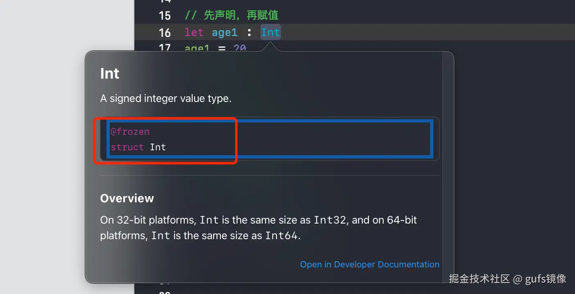Click the '掘金技术社区' watermark text
Screen dimensions: 575x294
[479, 279]
